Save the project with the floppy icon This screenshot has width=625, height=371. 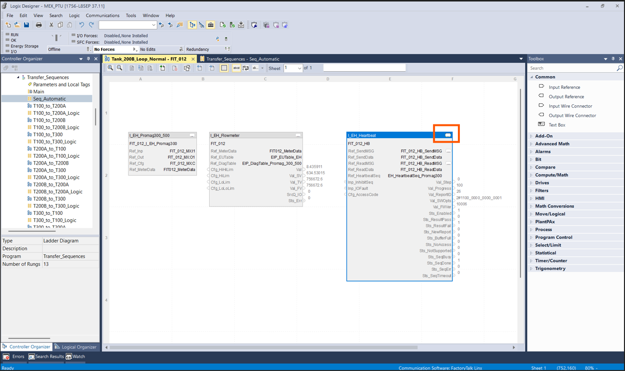[26, 25]
